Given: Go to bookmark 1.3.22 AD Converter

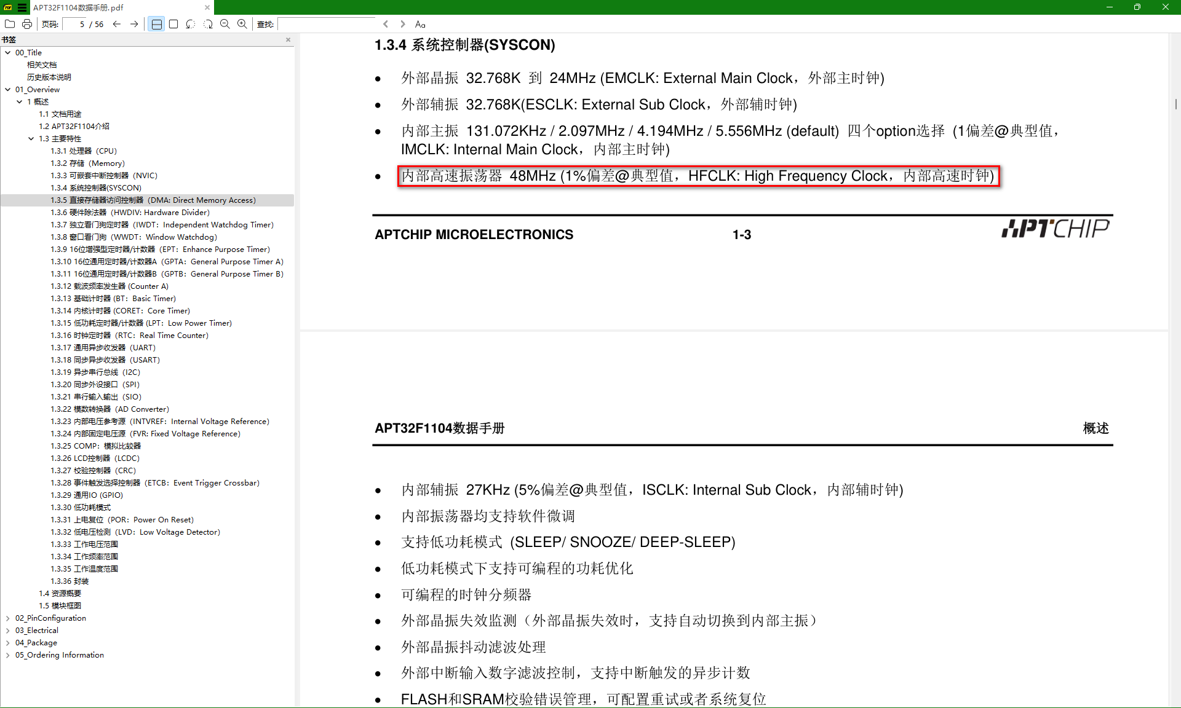Looking at the screenshot, I should coord(110,409).
